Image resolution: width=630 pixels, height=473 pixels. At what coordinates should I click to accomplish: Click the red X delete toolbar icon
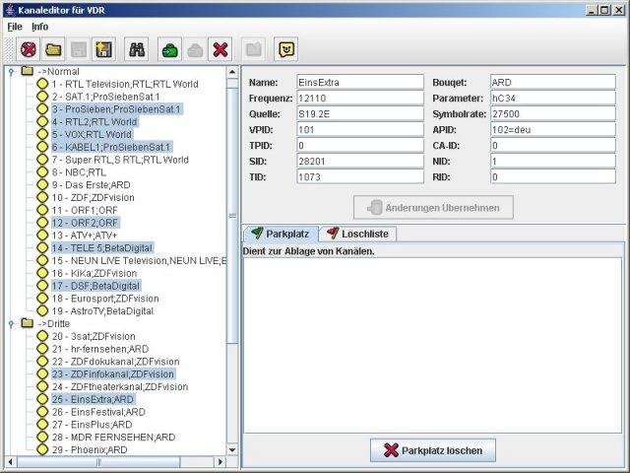(x=220, y=50)
